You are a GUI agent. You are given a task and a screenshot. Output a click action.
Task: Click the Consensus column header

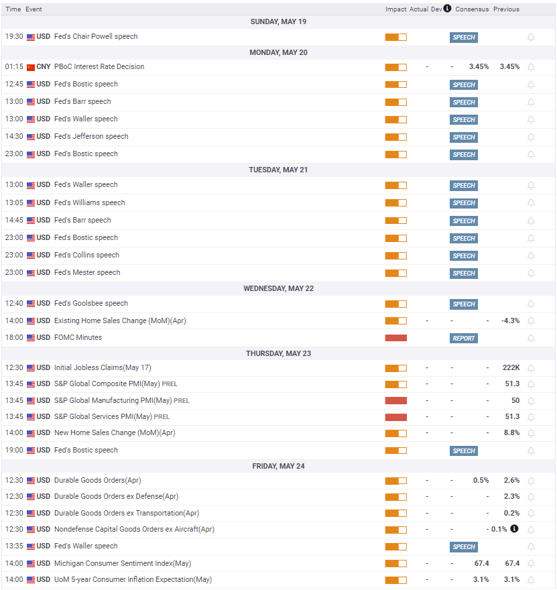[x=472, y=9]
